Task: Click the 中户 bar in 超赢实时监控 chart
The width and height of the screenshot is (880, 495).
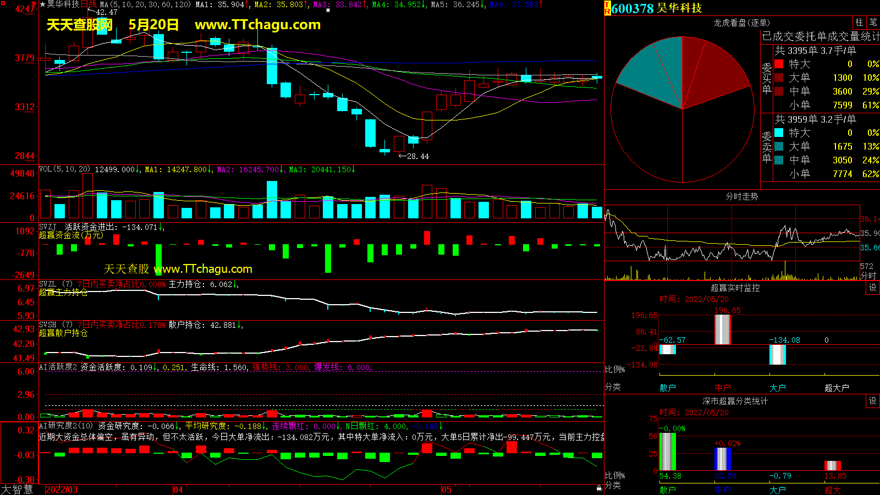Action: [x=722, y=329]
